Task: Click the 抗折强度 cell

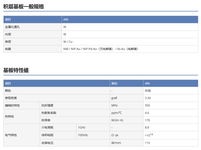Action: pos(75,105)
